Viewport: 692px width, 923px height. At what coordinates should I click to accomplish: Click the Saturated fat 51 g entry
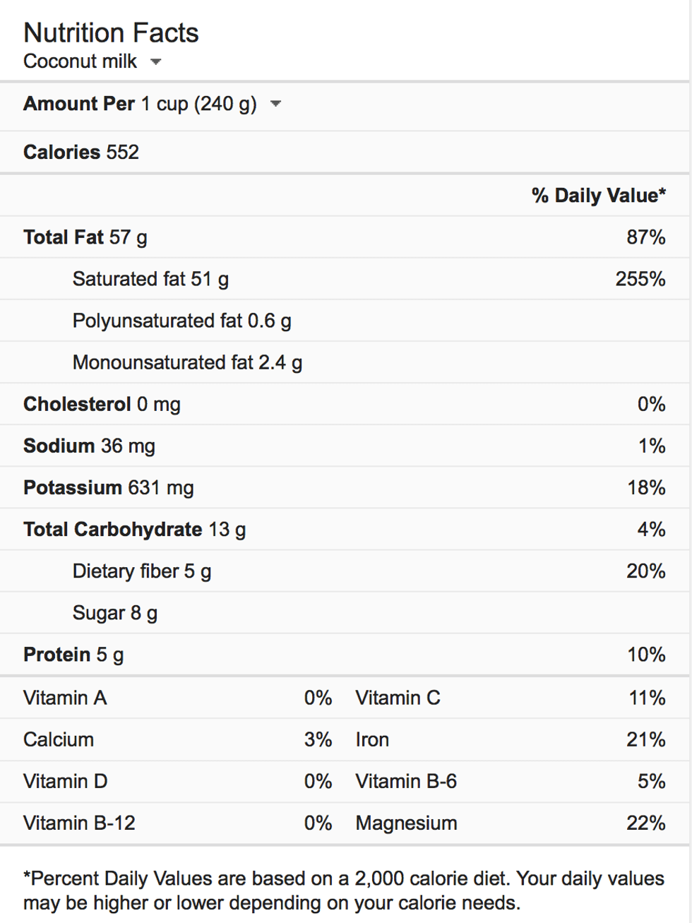tap(150, 279)
